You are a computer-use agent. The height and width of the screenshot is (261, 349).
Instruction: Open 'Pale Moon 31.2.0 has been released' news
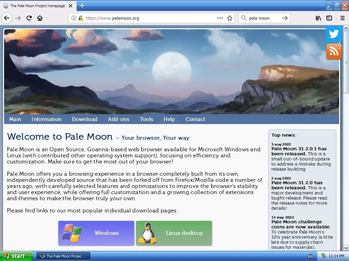[x=297, y=185]
